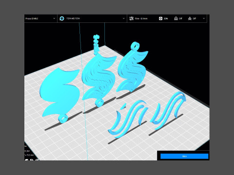Click the build plate adhesion icon marked Off
234x175 pixels.
(x=190, y=18)
